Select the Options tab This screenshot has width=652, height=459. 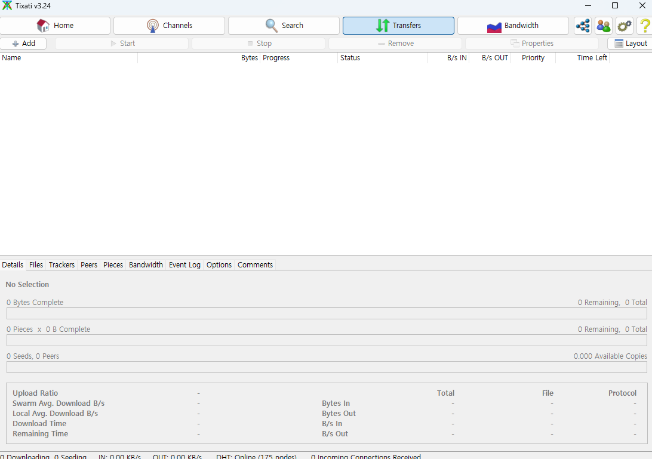219,265
